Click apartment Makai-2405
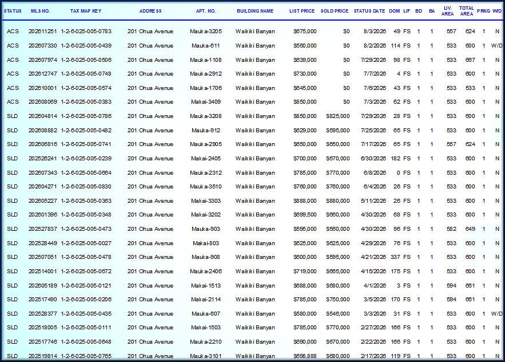Image resolution: width=505 pixels, height=362 pixels. (x=206, y=159)
